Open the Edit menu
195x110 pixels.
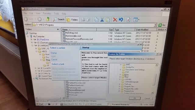[31, 13]
